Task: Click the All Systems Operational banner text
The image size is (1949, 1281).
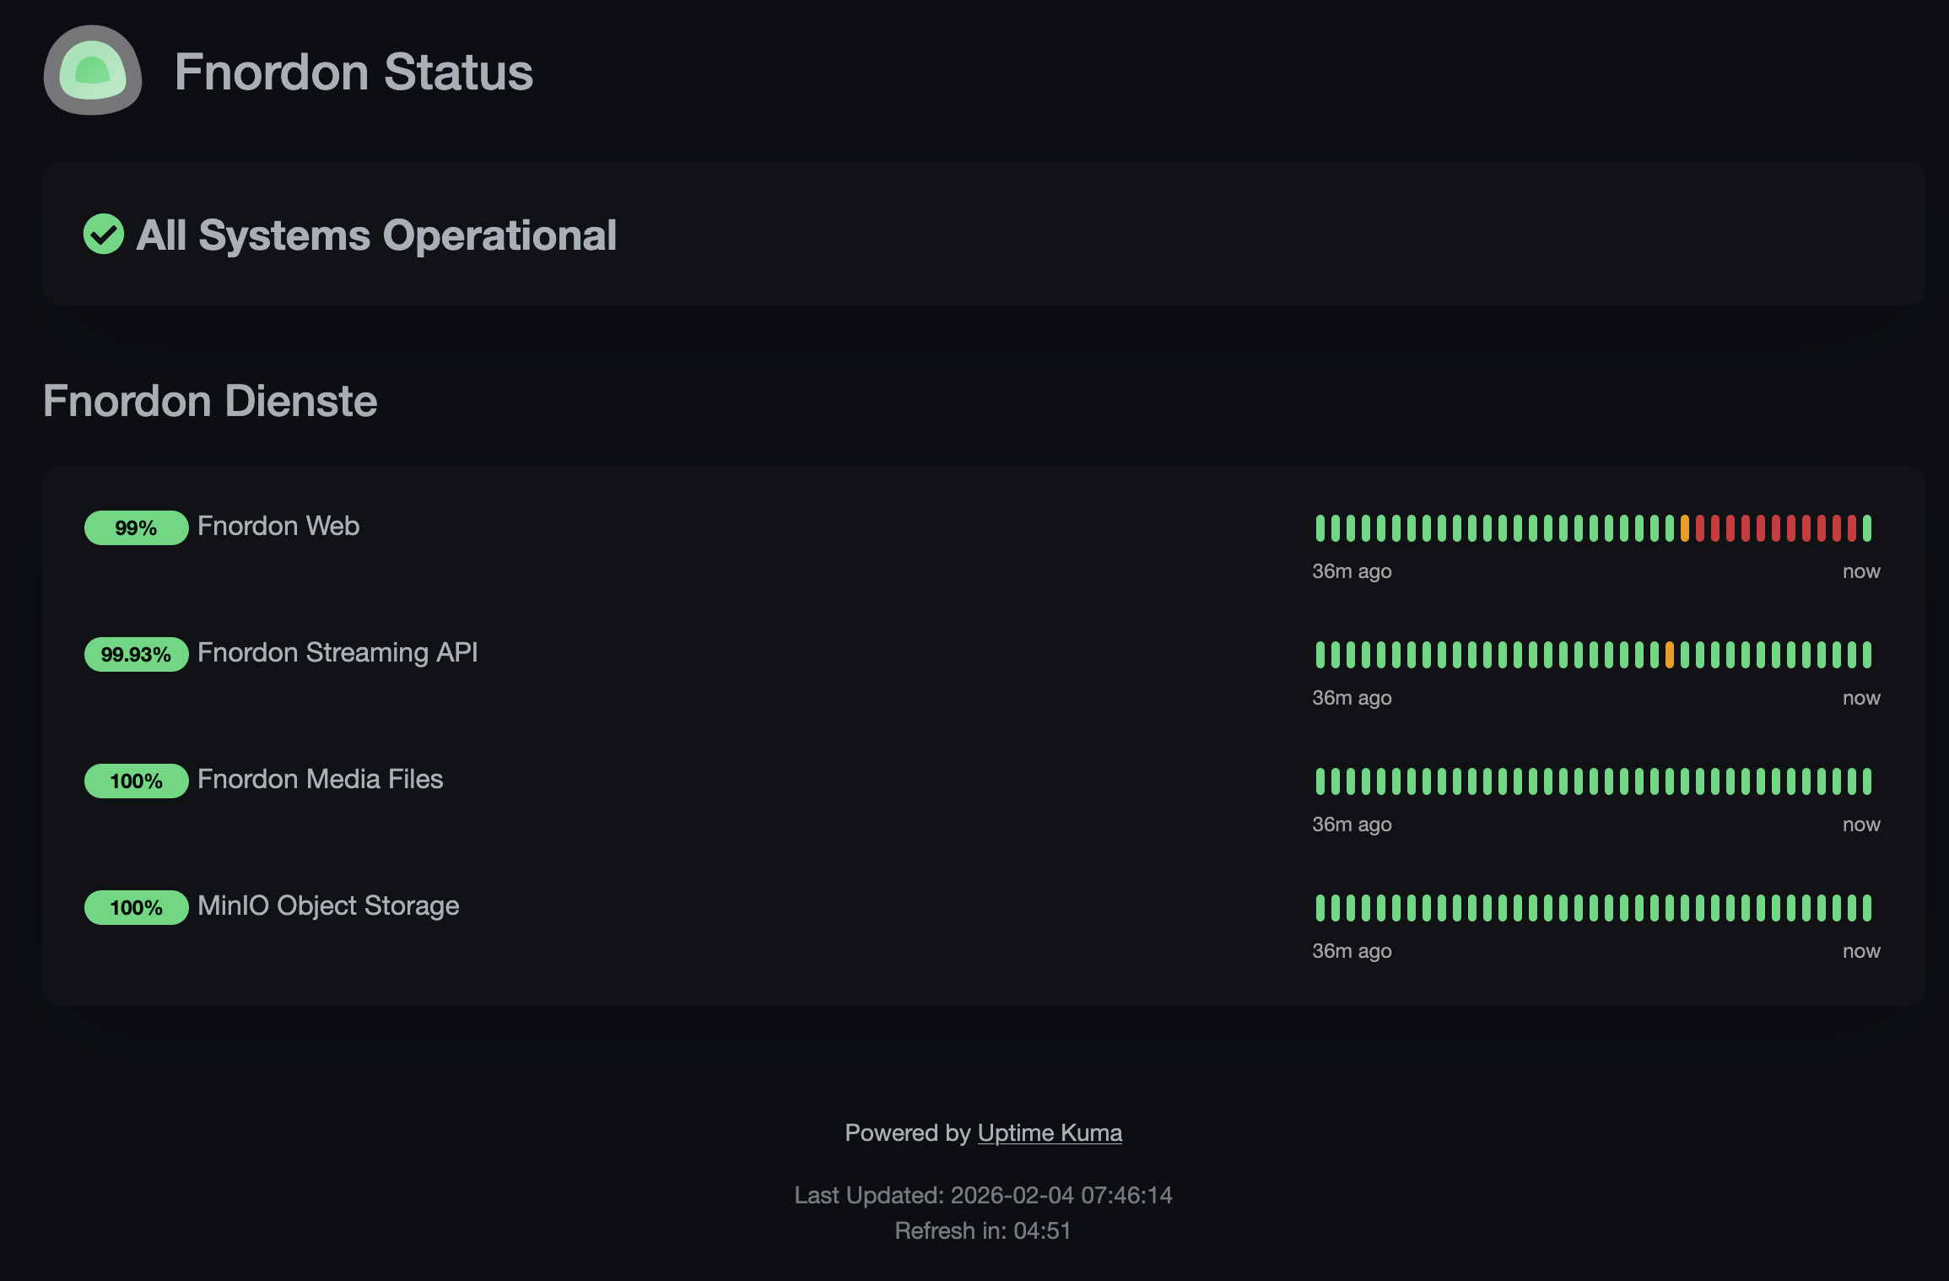Action: 376,235
